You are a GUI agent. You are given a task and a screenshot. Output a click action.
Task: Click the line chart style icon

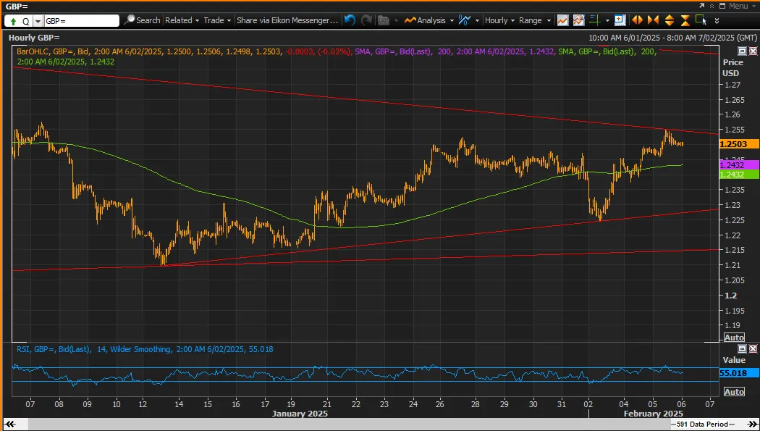coord(562,20)
